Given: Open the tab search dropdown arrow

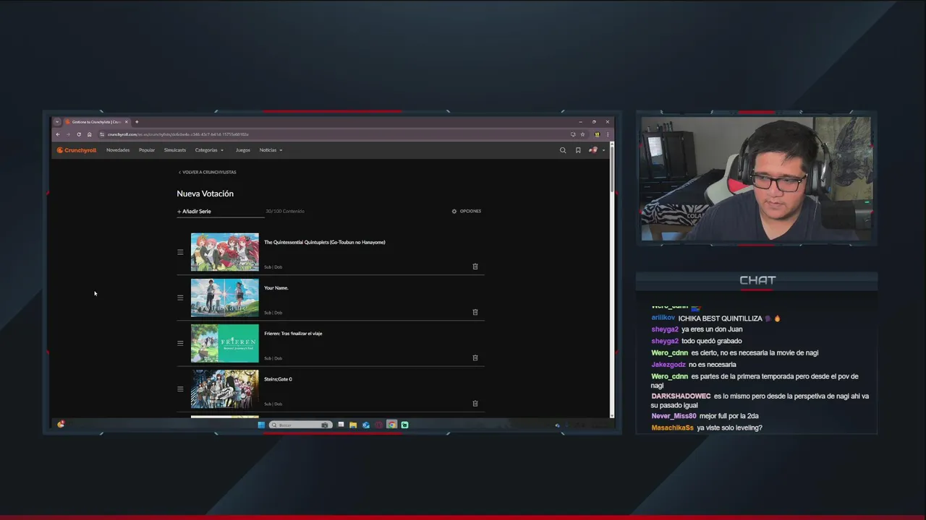Looking at the screenshot, I should (57, 122).
